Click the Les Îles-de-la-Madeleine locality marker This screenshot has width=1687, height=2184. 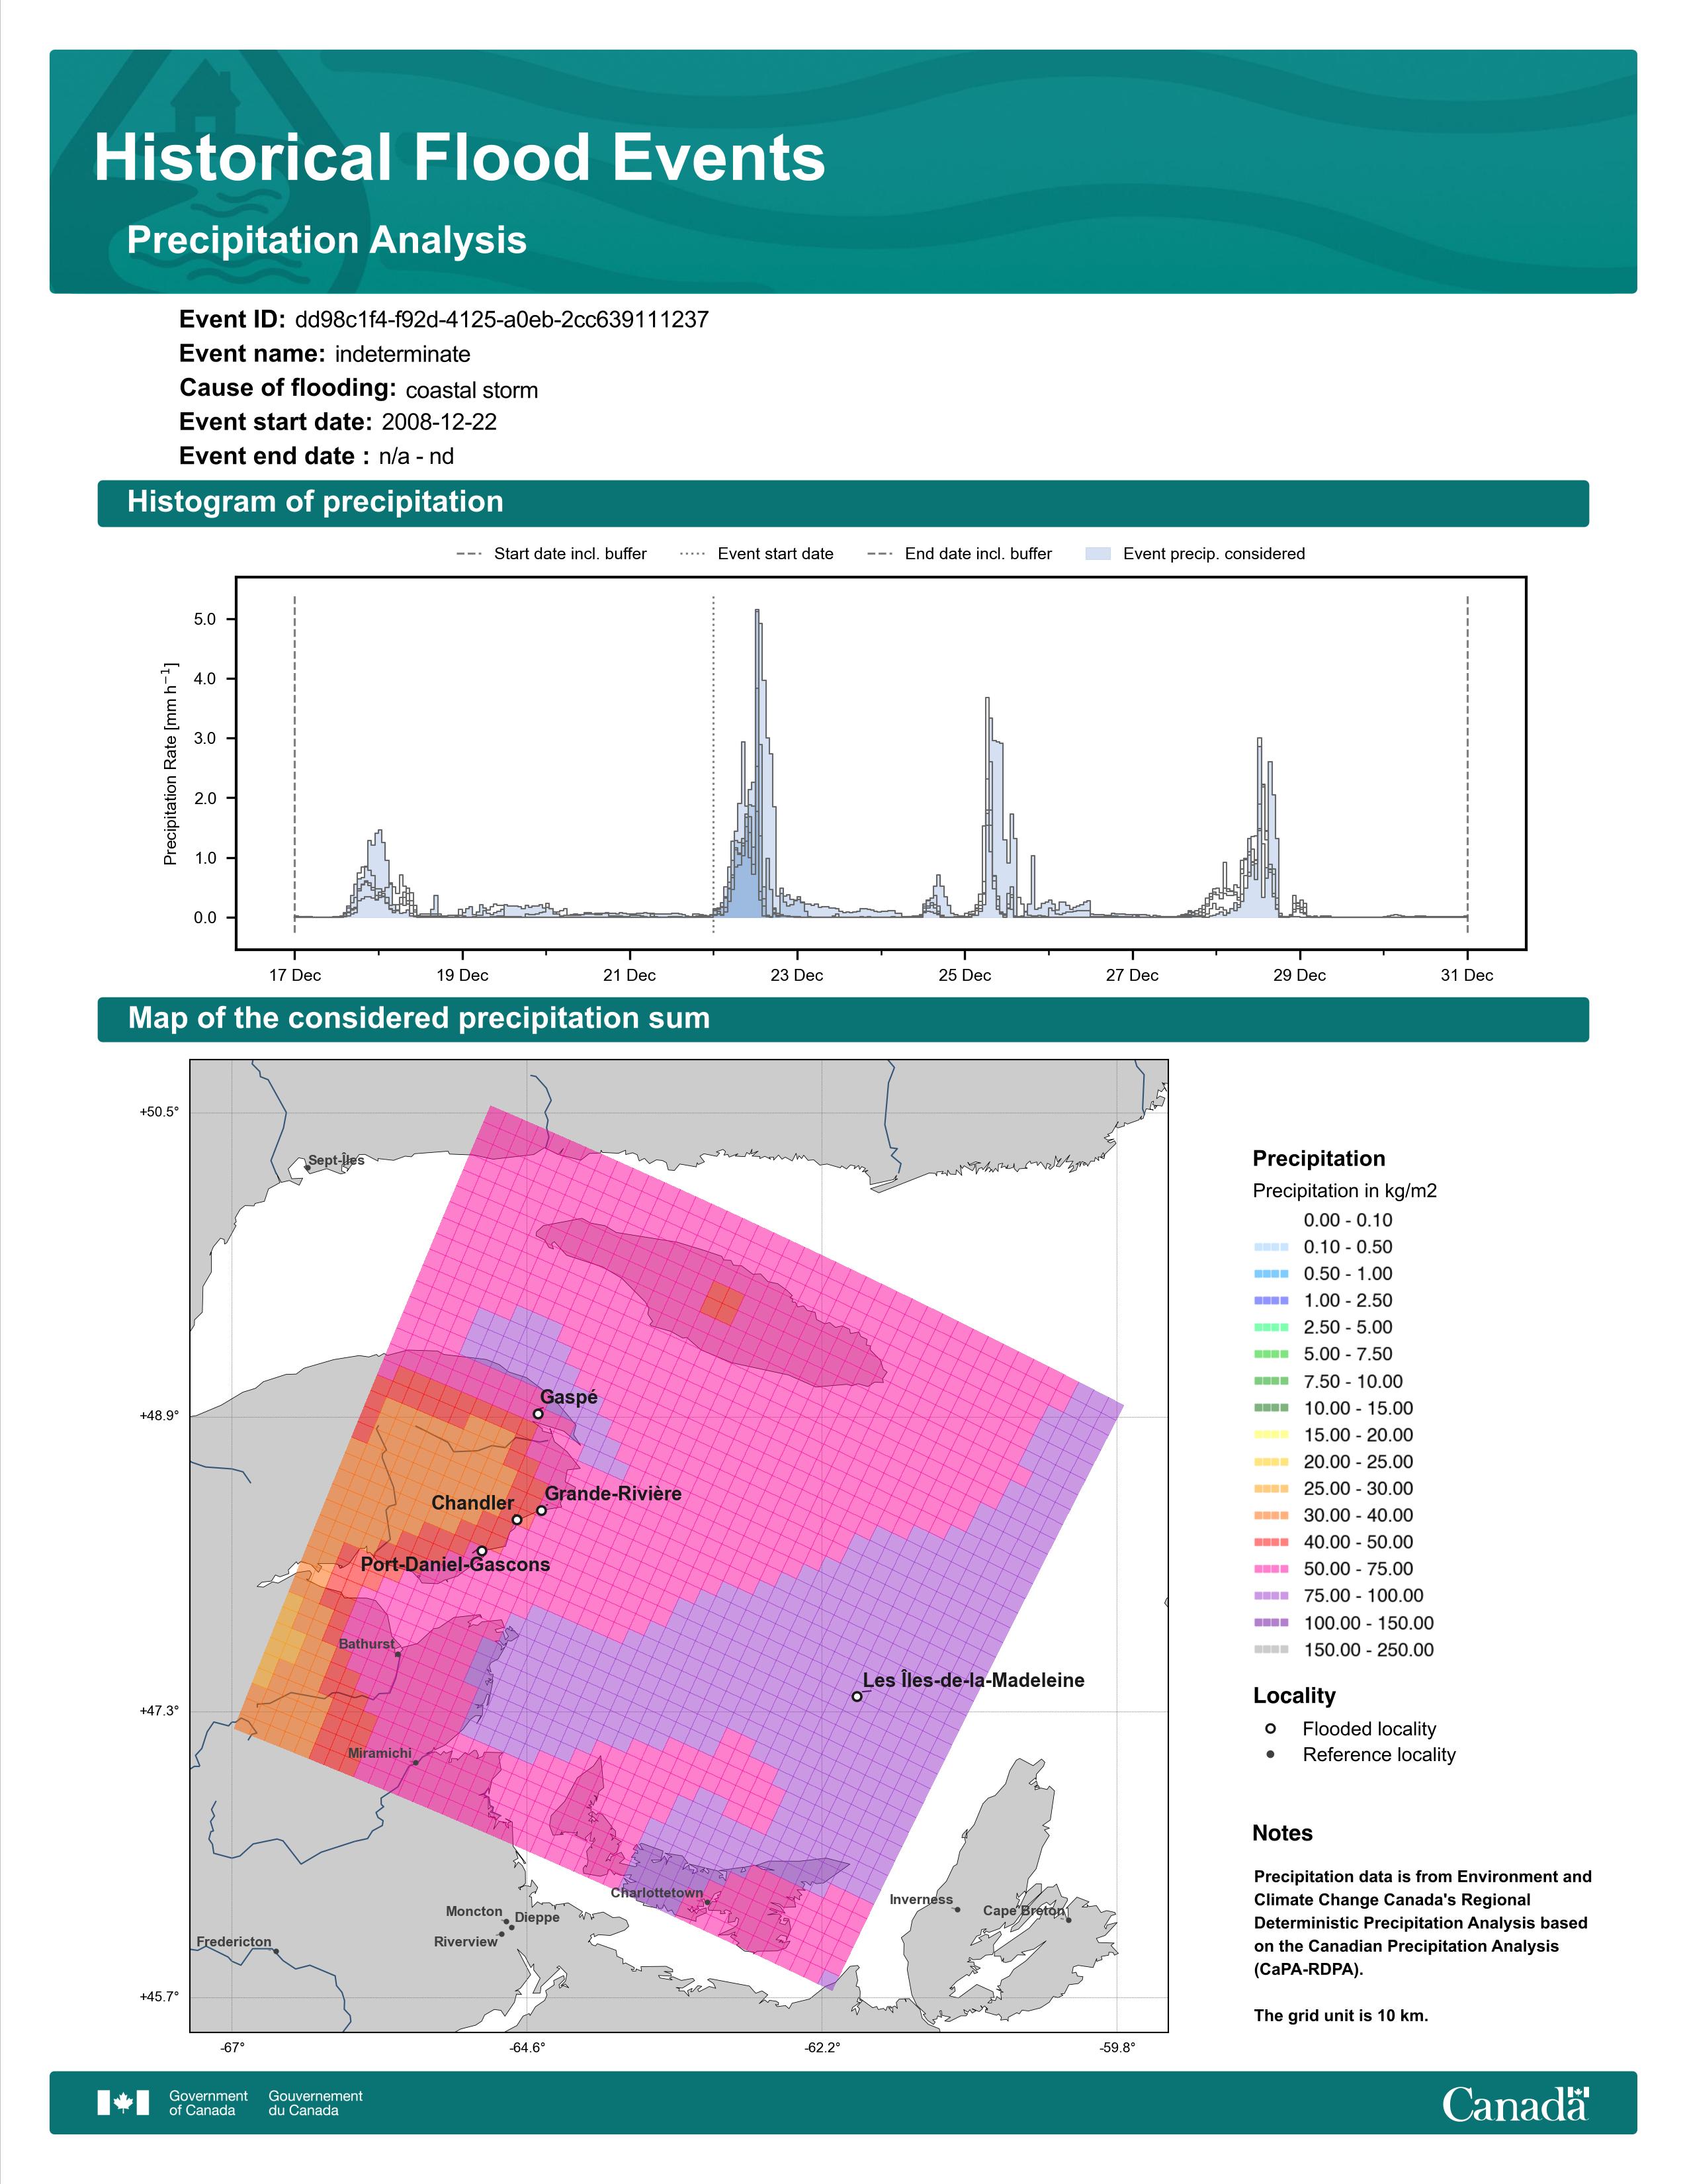857,1696
